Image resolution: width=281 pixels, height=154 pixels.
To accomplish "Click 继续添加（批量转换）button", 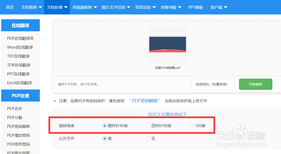I will click(x=212, y=84).
